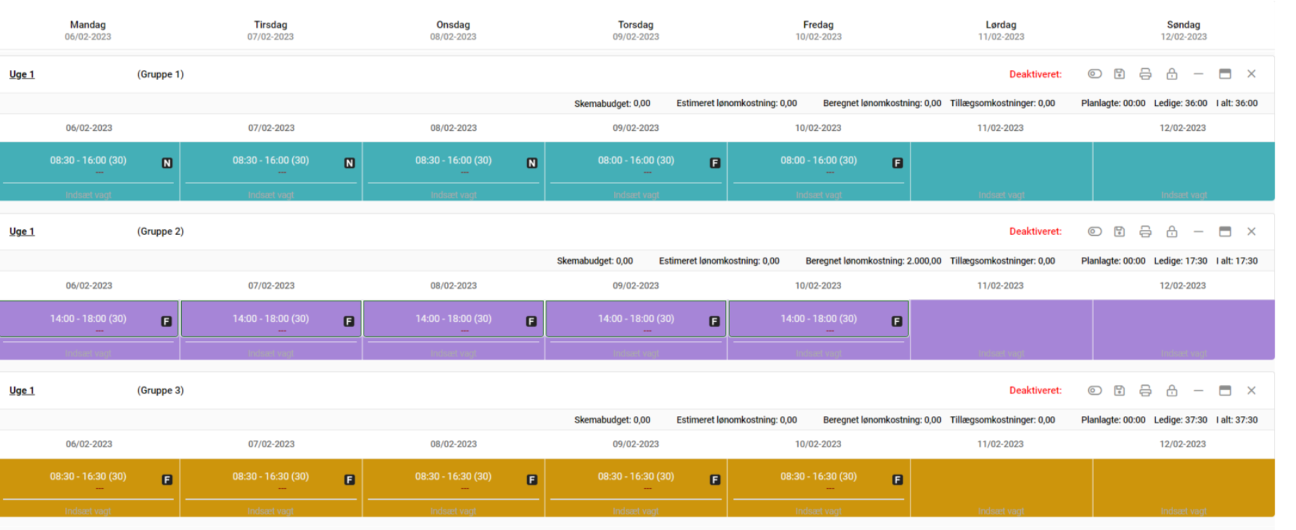Select the Onsdag 14:00 - 18:00 shift in Gruppe 2
Screen dimensions: 1296x530
click(x=453, y=319)
